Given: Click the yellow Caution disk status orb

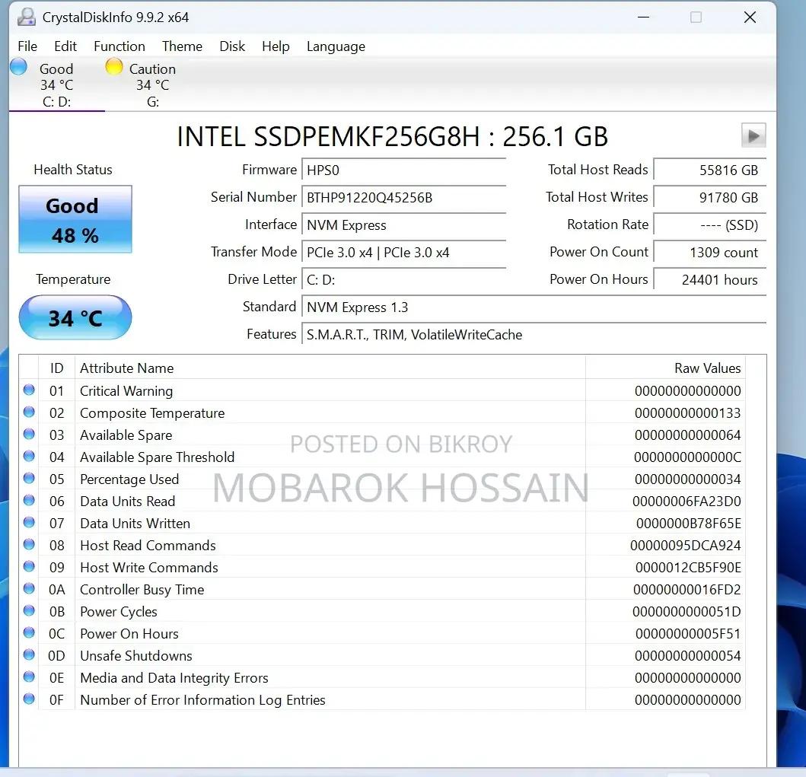Looking at the screenshot, I should [114, 67].
